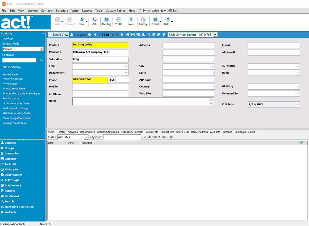This screenshot has height=226, width=309.
Task: Click the Notes field scrollbar down arrow
Action: [211, 104]
